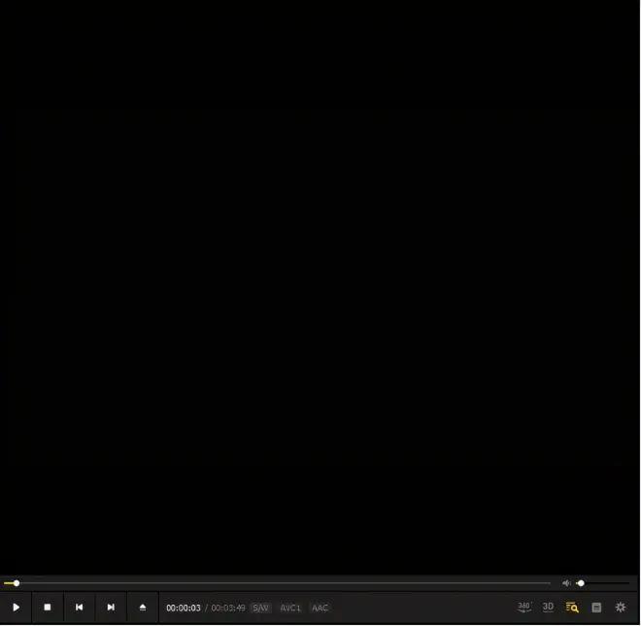Image resolution: width=641 pixels, height=626 pixels.
Task: Toggle 3D video mode
Action: 548,608
